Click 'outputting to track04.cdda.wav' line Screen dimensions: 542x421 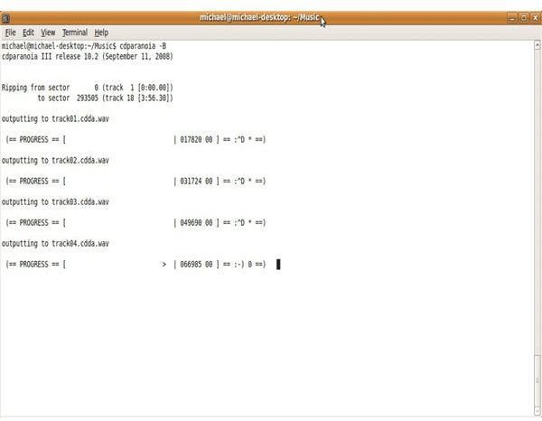pos(55,243)
